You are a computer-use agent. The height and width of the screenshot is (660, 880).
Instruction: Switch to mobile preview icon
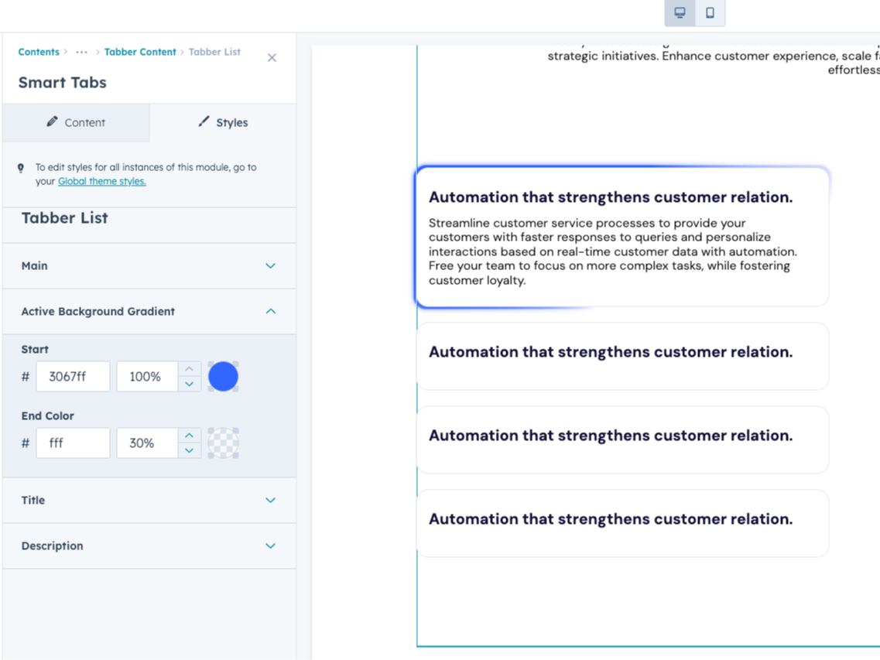coord(710,13)
